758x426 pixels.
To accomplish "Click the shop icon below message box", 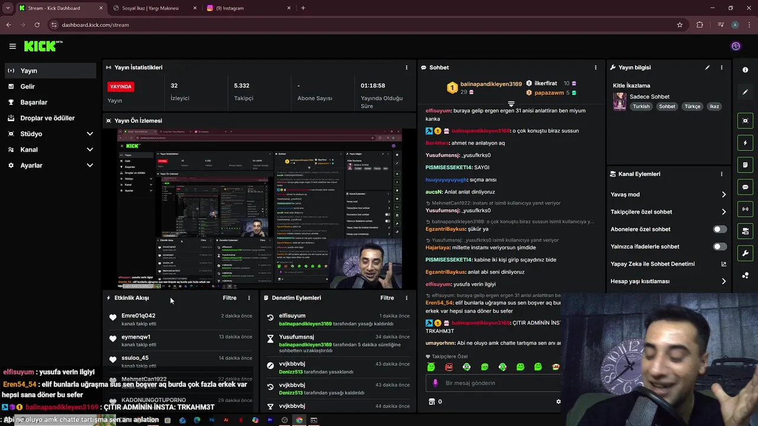I will coord(431,402).
